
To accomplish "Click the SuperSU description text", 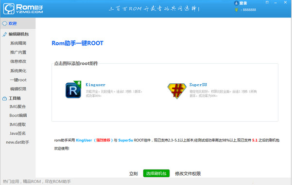I will pyautogui.click(x=223, y=93).
